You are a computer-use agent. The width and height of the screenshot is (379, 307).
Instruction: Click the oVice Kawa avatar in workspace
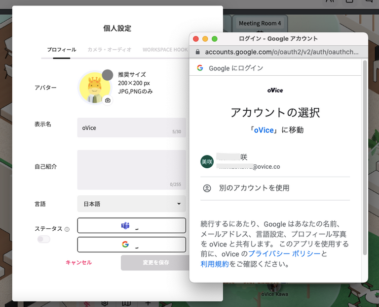point(274,288)
